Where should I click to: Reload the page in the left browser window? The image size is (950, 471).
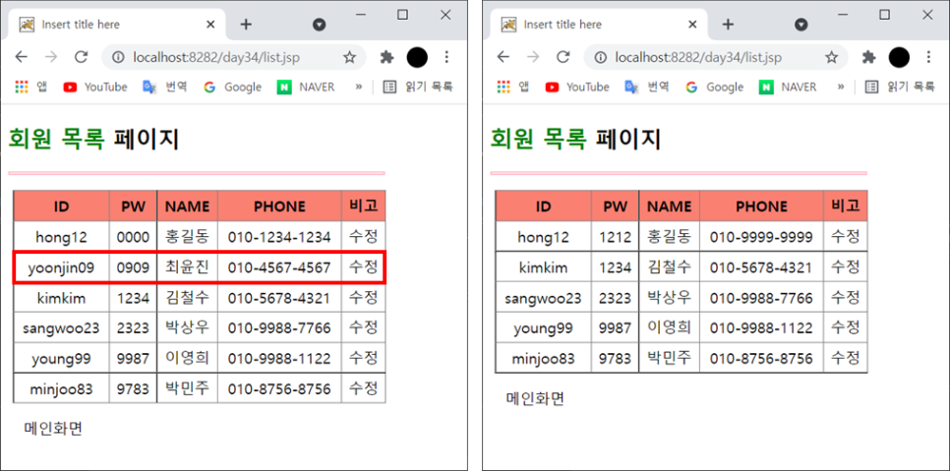click(x=82, y=57)
